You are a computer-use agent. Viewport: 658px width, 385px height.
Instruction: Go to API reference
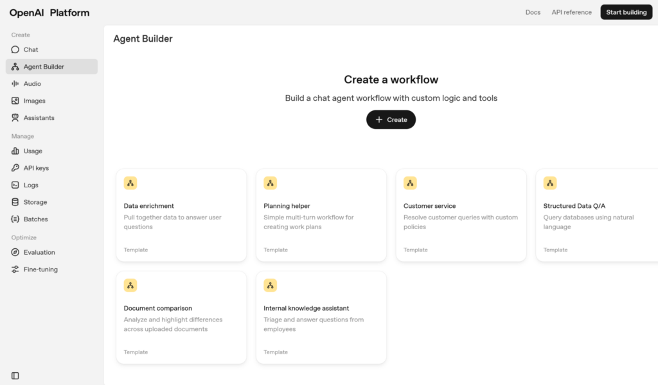(x=571, y=12)
